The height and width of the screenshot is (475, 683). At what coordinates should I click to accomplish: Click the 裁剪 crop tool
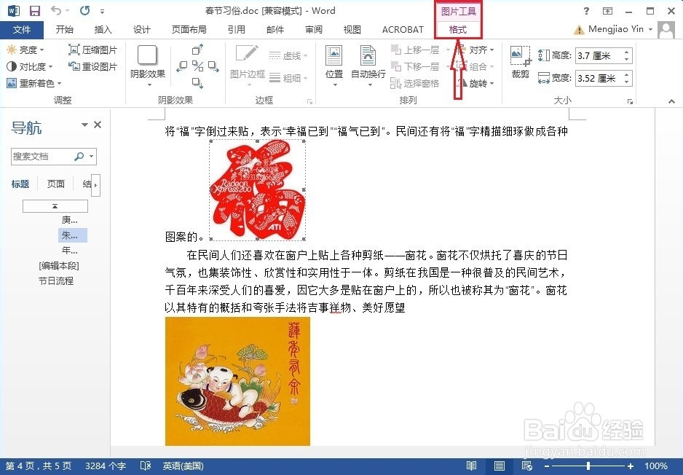(x=521, y=63)
